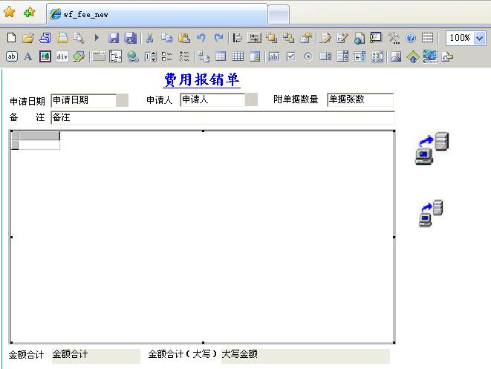
Task: Select the checkbox control tool
Action: coord(291,56)
